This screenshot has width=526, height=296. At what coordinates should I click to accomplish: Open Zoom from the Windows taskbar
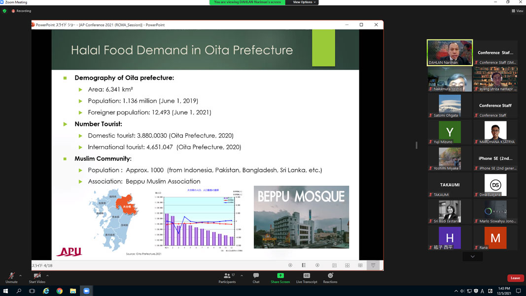(86, 291)
